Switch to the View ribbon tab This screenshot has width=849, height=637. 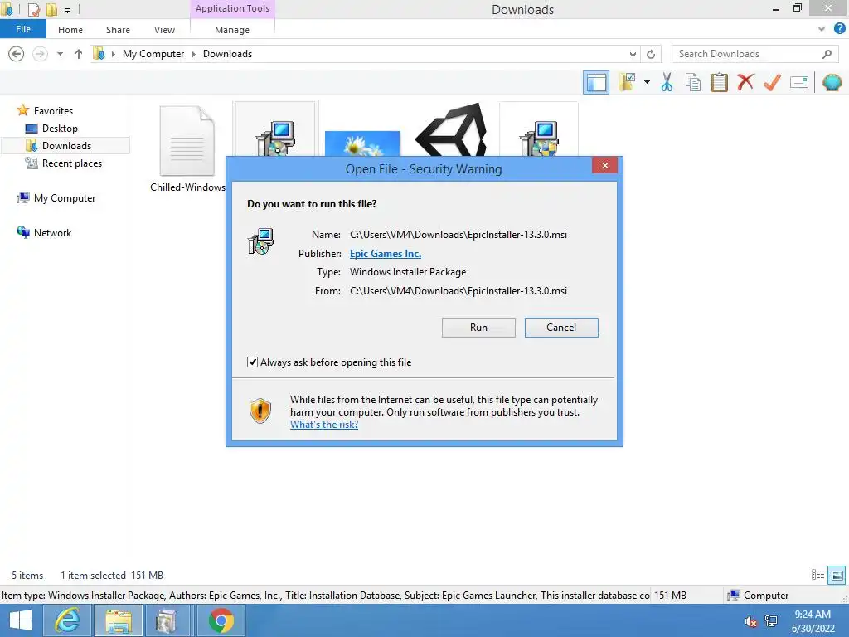[x=164, y=30]
